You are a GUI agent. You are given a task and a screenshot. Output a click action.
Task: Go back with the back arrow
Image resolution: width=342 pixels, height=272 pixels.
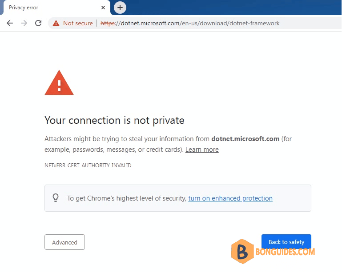pos(10,23)
